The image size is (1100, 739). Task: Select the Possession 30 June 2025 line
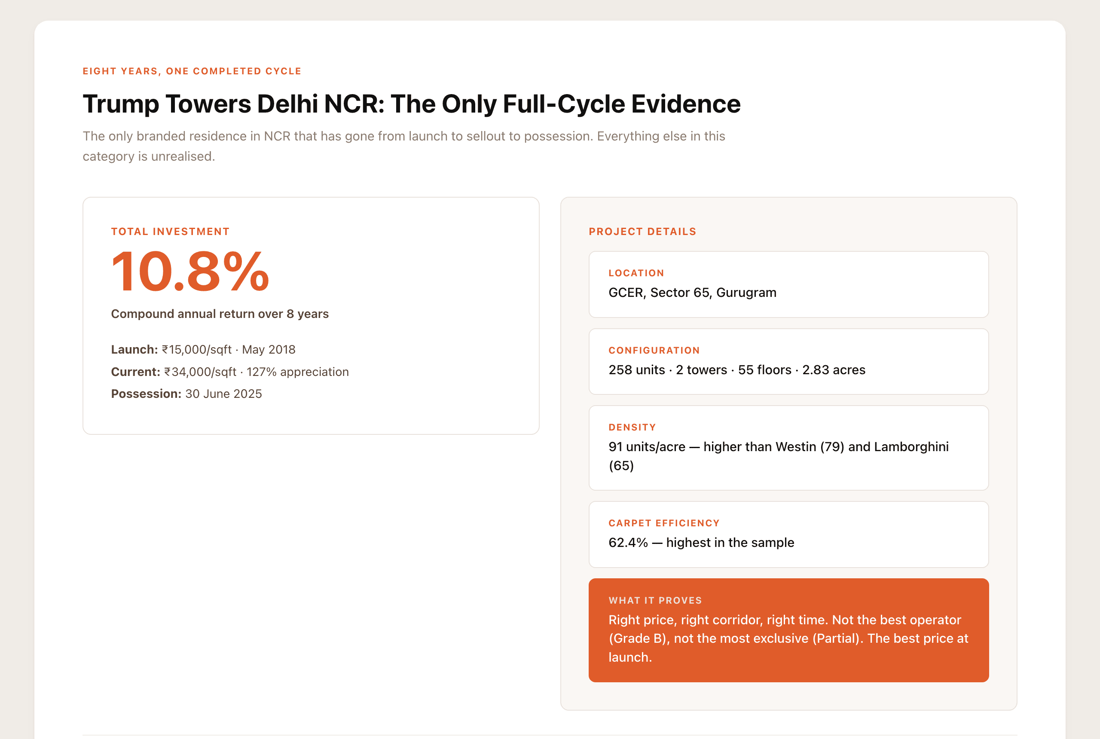186,394
